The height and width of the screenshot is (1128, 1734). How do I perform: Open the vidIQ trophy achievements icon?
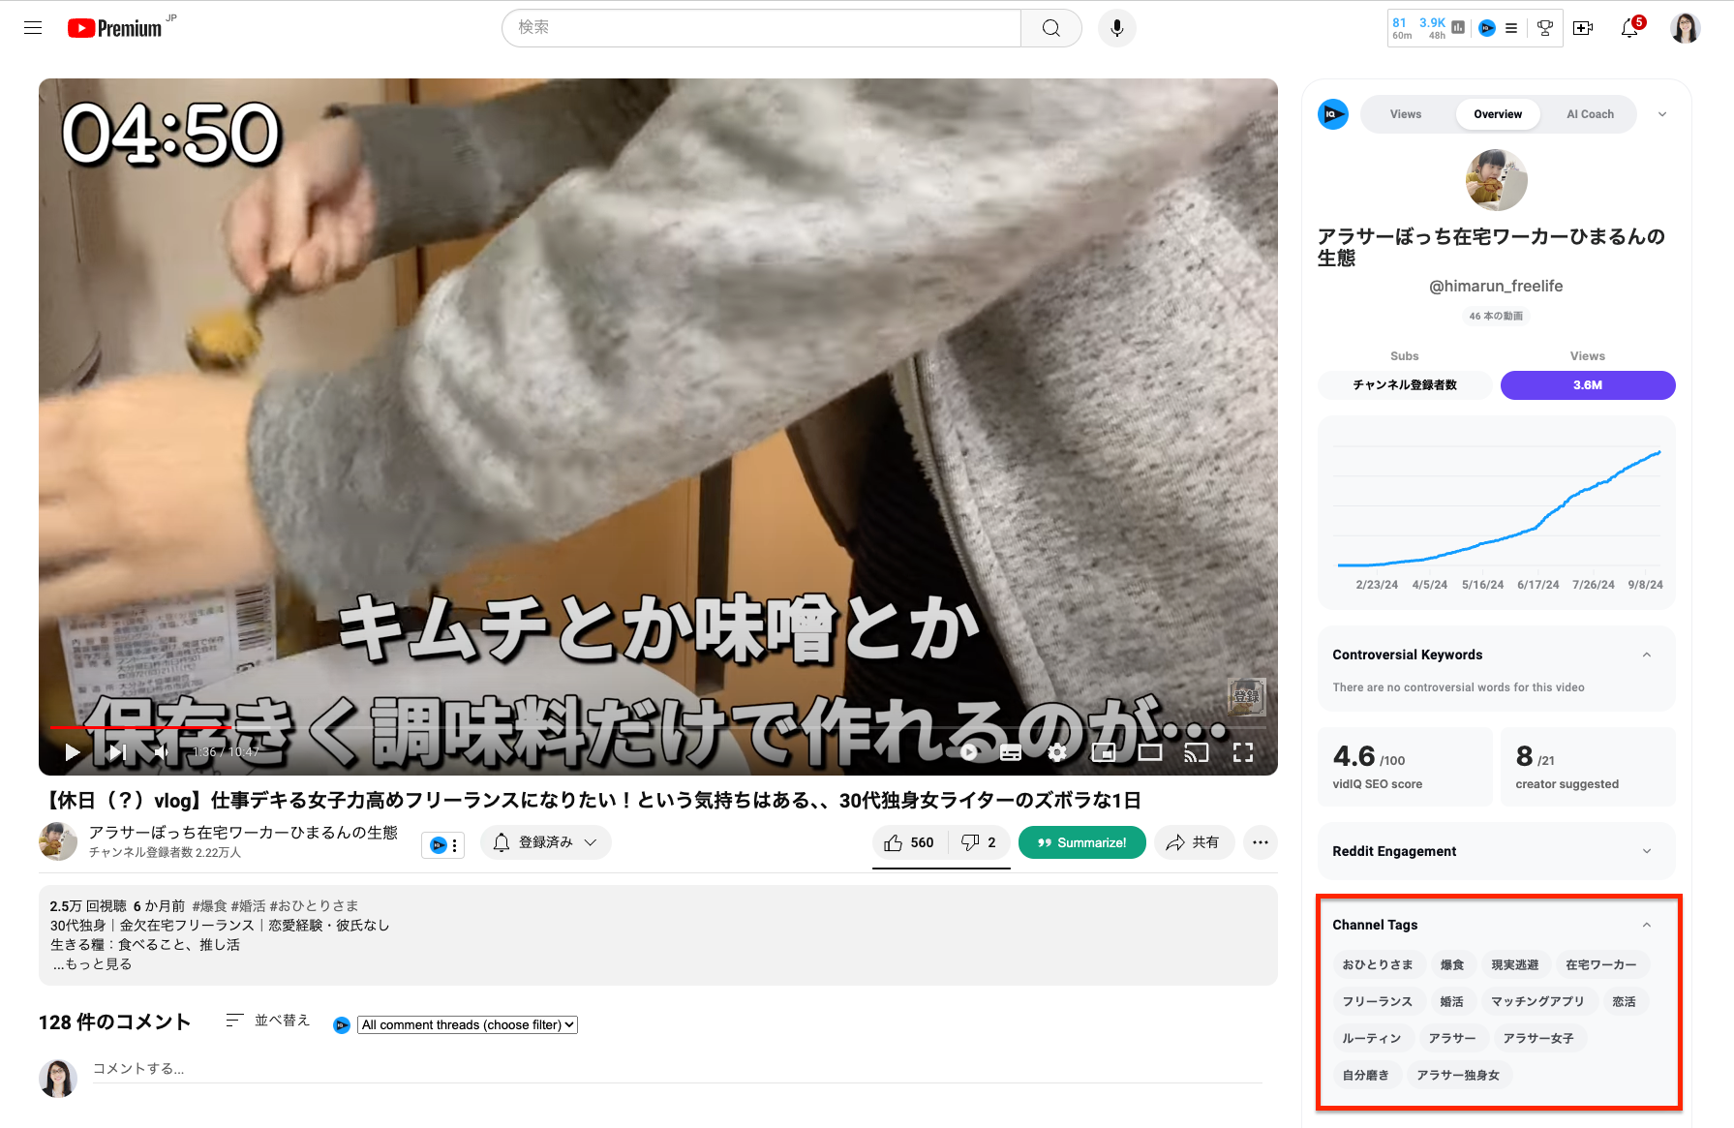1545,28
